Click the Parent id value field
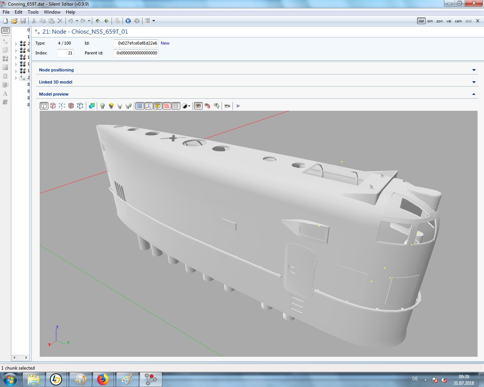This screenshot has width=484, height=387. (x=136, y=53)
